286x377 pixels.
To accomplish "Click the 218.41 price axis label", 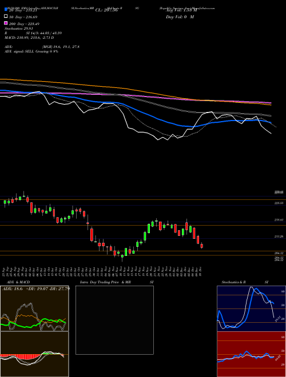I will 279,220.
